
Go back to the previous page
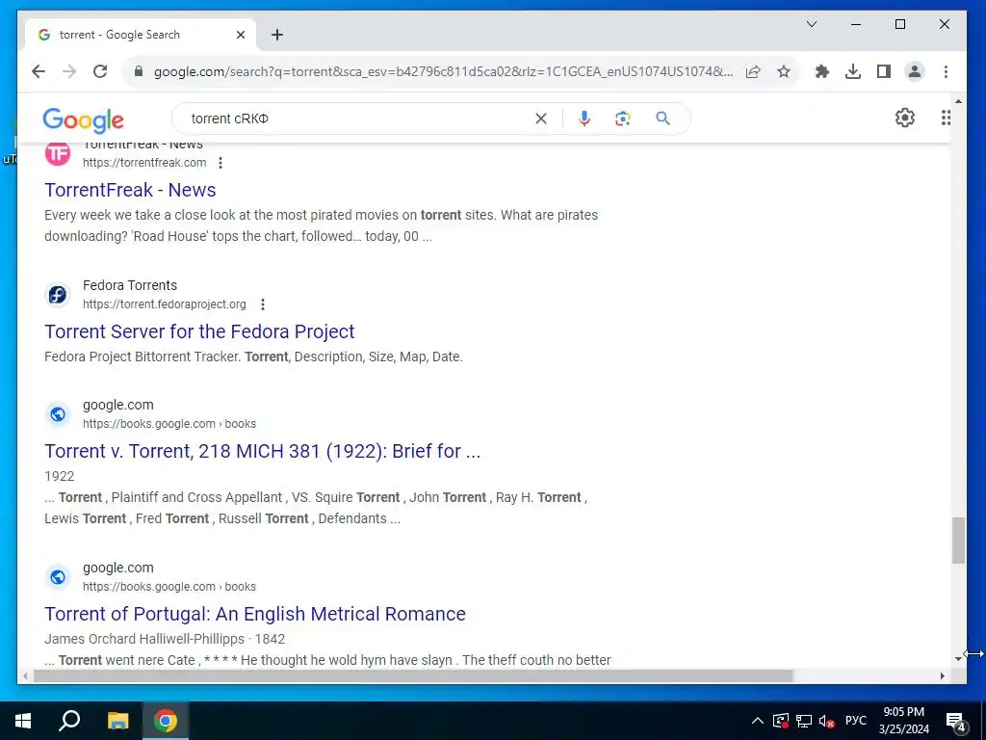[39, 71]
